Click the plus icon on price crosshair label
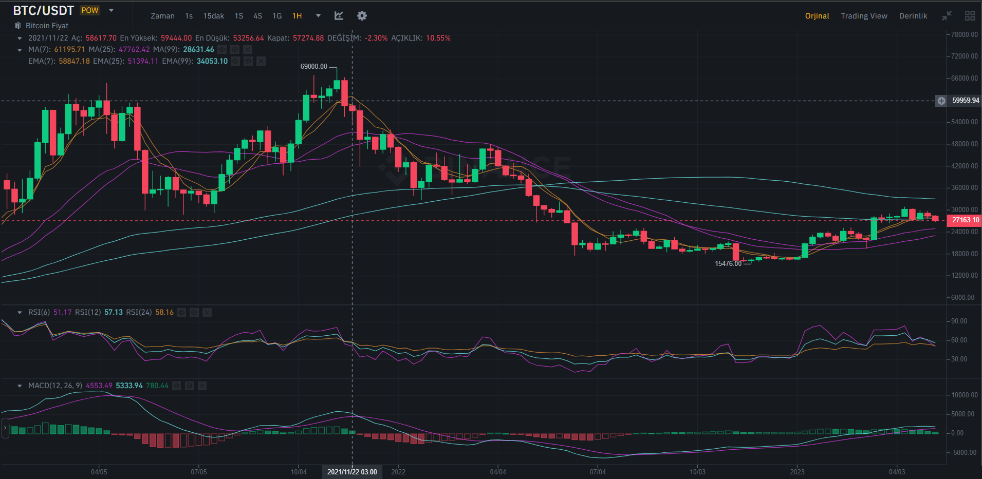The height and width of the screenshot is (479, 982). (x=941, y=101)
